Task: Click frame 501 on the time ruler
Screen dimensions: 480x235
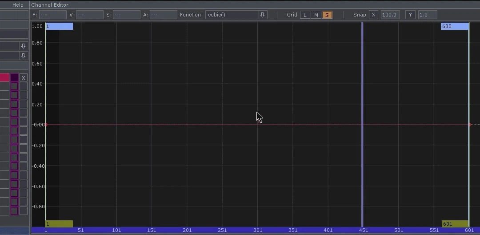Action: [x=399, y=231]
